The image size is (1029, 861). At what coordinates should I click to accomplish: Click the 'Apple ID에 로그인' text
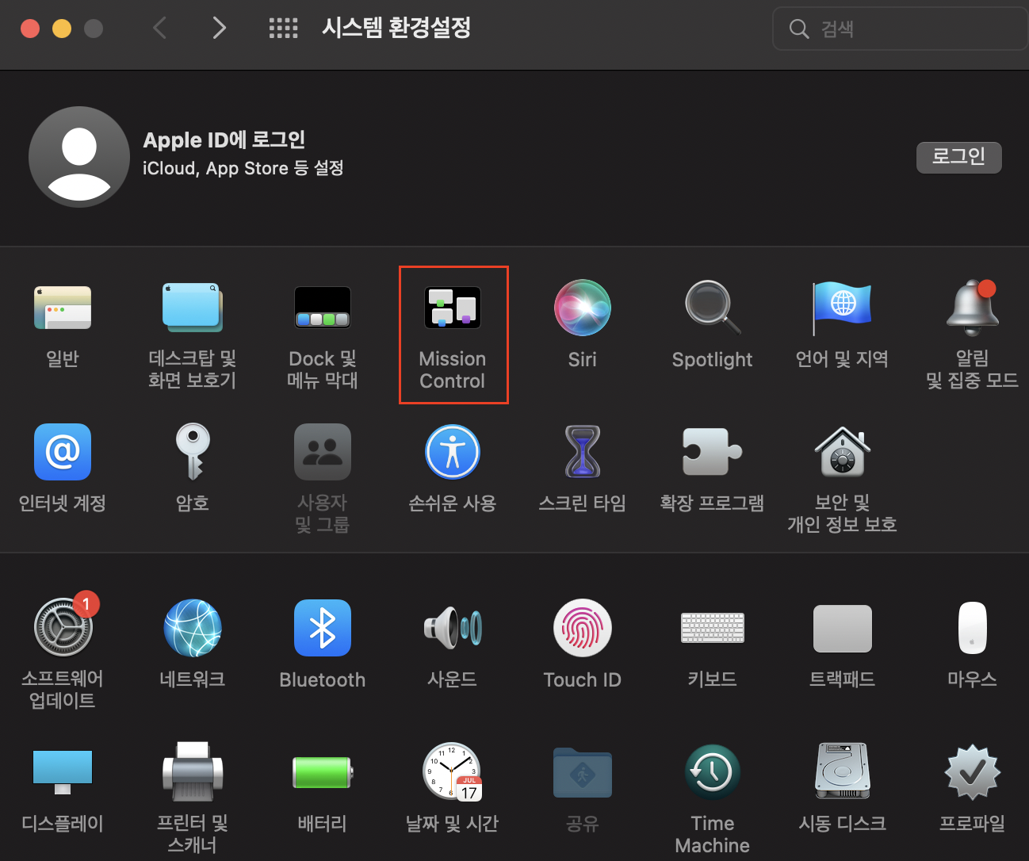click(224, 140)
